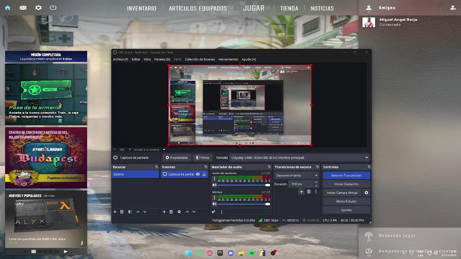This screenshot has width=461, height=259.
Task: Open the Vista menu
Action: (x=147, y=59)
